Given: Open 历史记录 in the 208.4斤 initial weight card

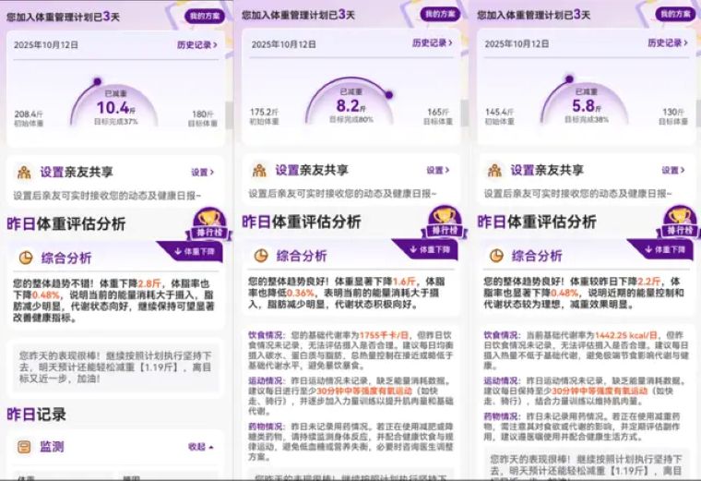Looking at the screenshot, I should pyautogui.click(x=197, y=44).
